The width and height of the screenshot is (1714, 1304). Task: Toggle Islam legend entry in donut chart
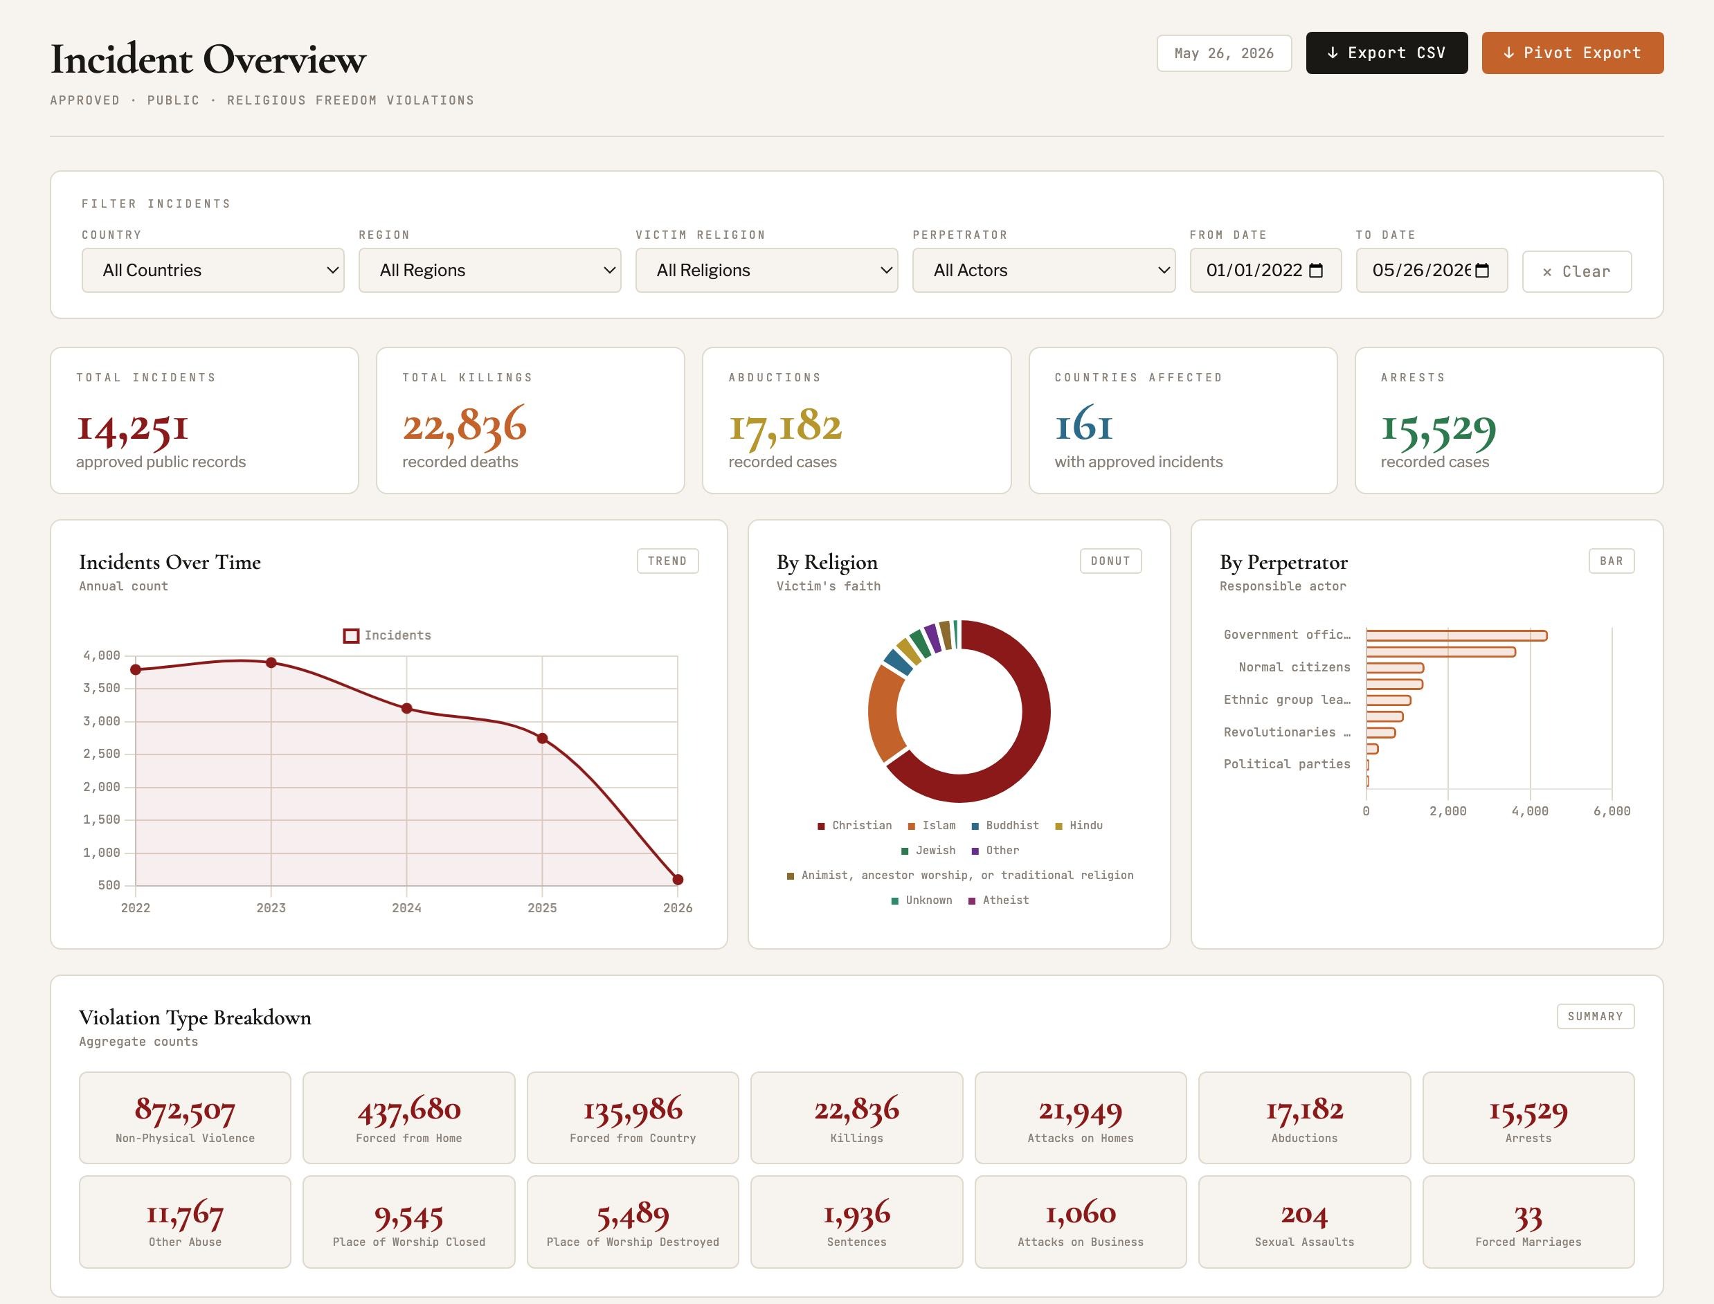point(932,825)
